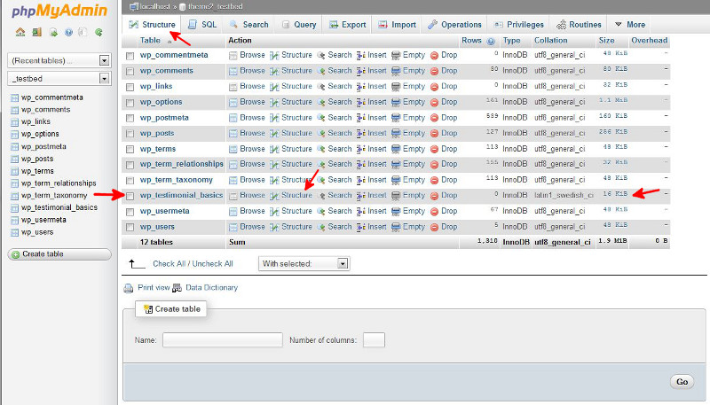
Task: Click the Structure link for wp_testimonial_basics
Action: point(296,195)
